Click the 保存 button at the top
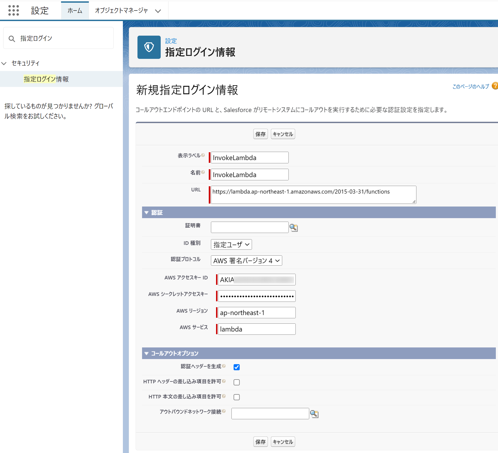 tap(260, 134)
